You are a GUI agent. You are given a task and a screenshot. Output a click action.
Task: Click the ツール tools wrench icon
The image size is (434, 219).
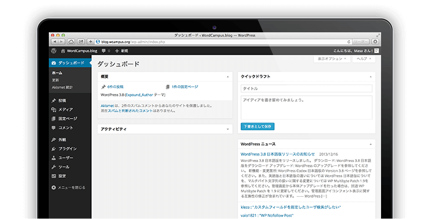[x=54, y=167]
